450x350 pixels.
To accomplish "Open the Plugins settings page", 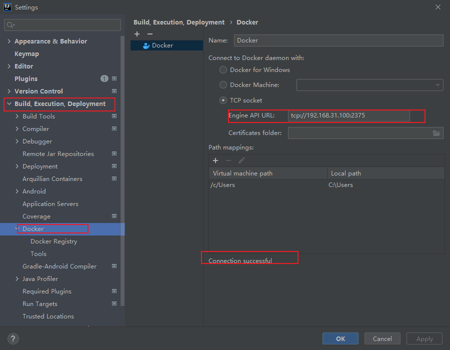I will click(26, 79).
